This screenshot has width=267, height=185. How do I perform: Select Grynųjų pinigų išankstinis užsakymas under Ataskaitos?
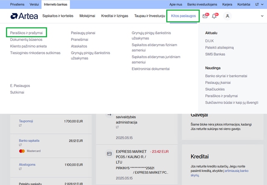(90, 55)
